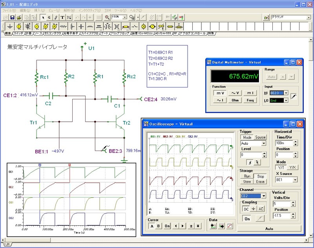This screenshot has width=314, height=248.
Task: Toggle oscilloscope channel On button
Action: click(247, 219)
